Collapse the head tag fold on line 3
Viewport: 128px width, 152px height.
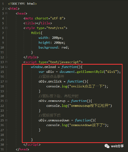tap(6, 13)
